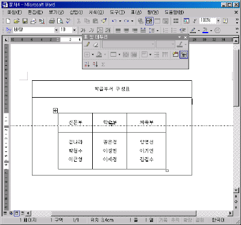Click the vertical scrollbar down arrow
Image resolution: width=241 pixels, height=225 pixels.
236,190
